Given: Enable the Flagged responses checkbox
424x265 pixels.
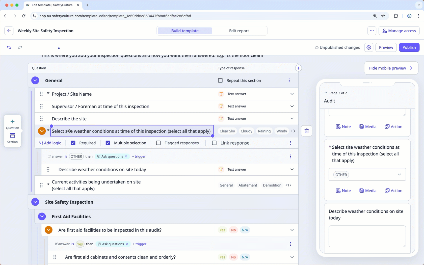Looking at the screenshot, I should tap(158, 143).
